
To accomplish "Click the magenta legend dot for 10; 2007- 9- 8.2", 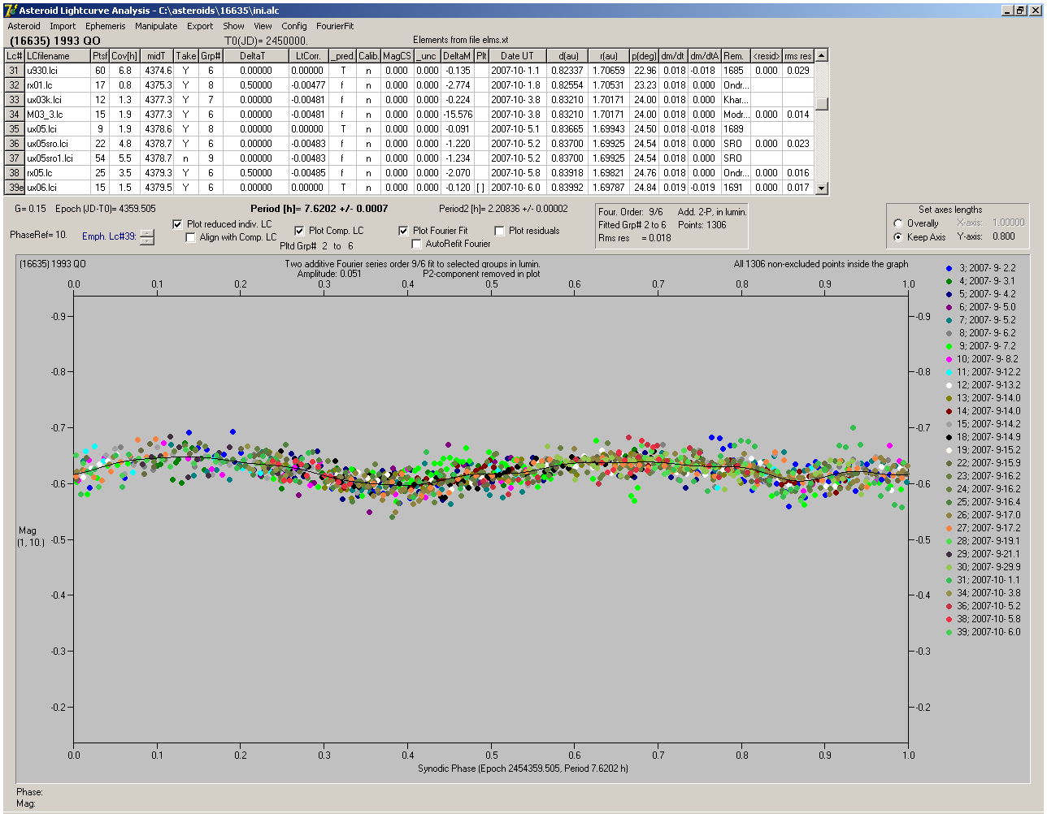I will (x=949, y=359).
